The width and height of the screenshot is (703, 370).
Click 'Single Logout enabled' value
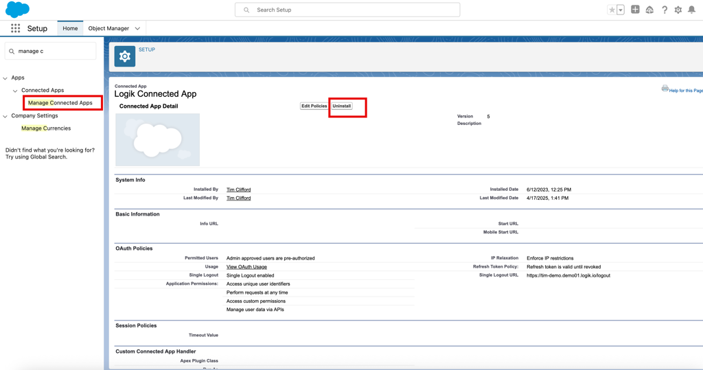[250, 275]
